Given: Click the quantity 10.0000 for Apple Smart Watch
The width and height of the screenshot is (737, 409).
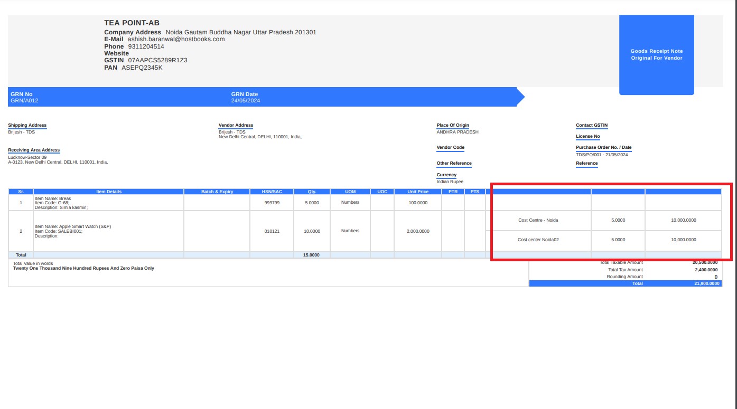Looking at the screenshot, I should [312, 231].
